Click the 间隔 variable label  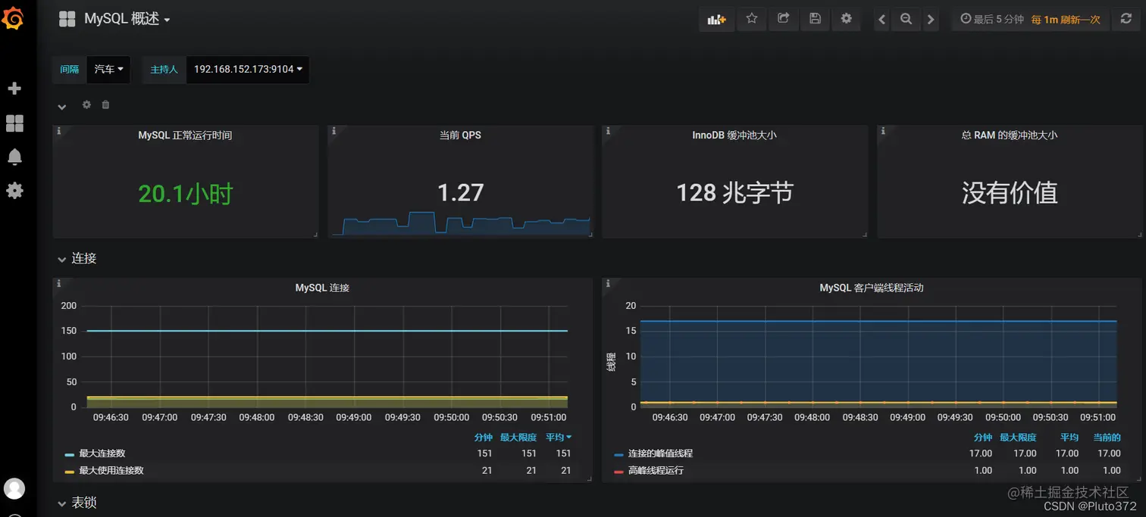69,69
